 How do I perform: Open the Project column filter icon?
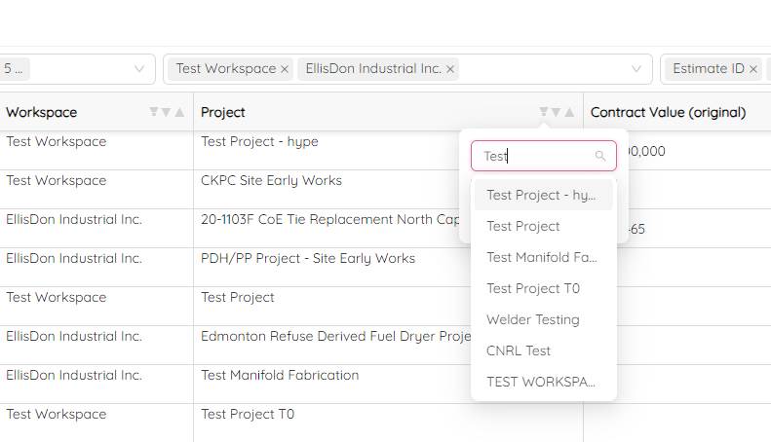coord(544,113)
